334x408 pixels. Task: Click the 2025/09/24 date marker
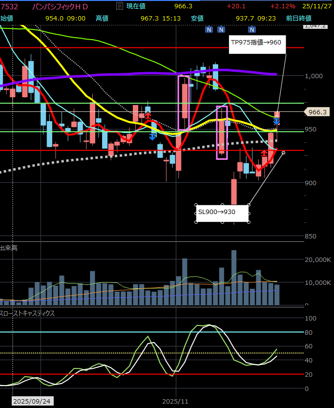(32, 401)
